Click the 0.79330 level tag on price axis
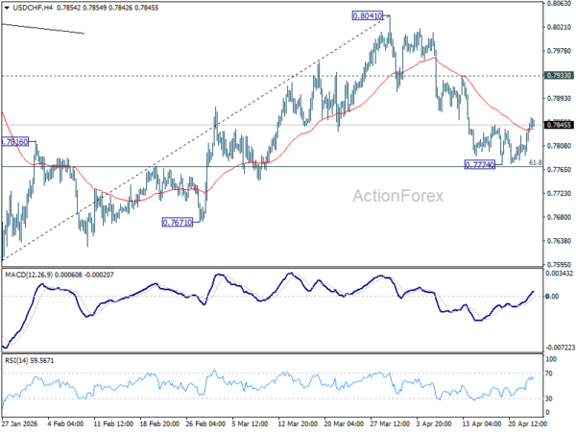Screen dimensions: 576x432 coord(559,75)
